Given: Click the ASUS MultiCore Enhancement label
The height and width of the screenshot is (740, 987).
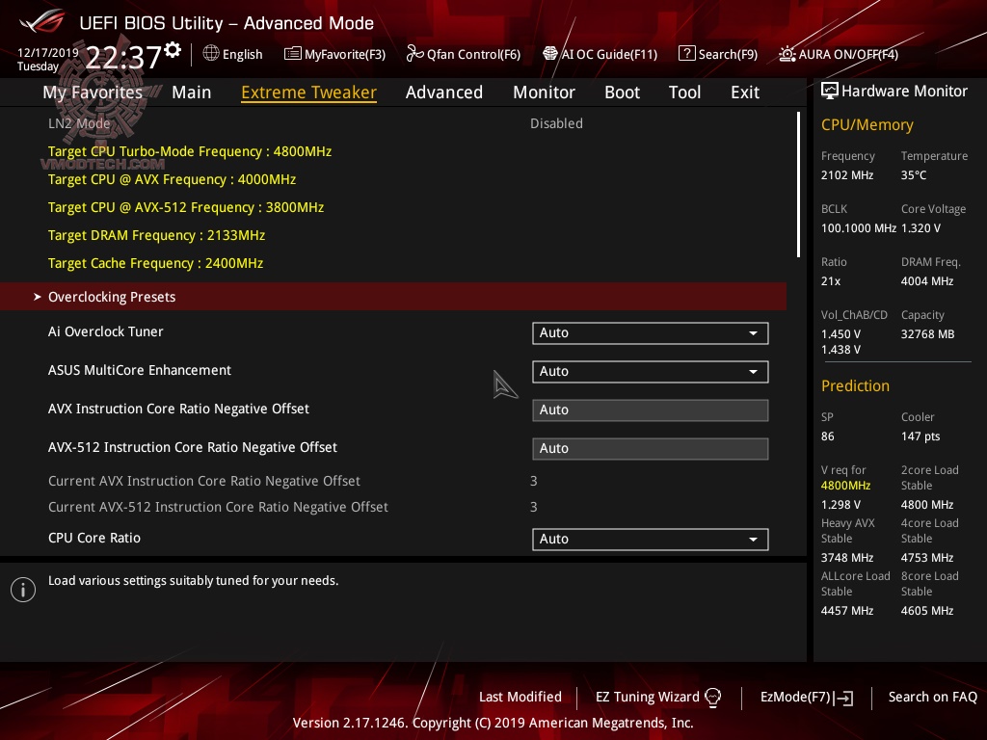Looking at the screenshot, I should click(x=140, y=370).
